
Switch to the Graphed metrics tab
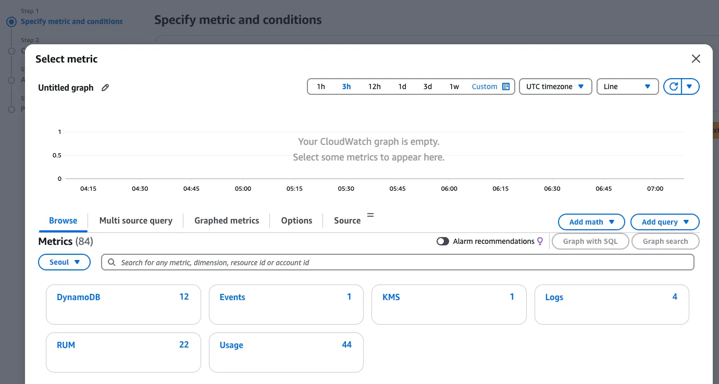pos(227,220)
